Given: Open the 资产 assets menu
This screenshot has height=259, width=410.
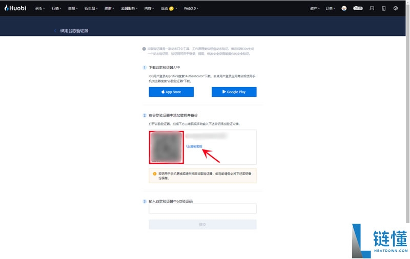Looking at the screenshot, I should (x=315, y=8).
